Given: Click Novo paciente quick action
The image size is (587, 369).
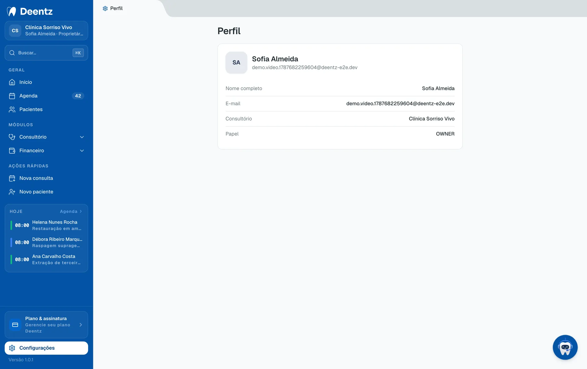Looking at the screenshot, I should (46, 192).
